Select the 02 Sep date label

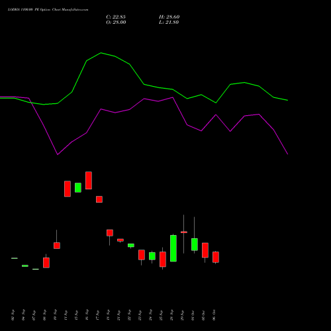point(13,315)
